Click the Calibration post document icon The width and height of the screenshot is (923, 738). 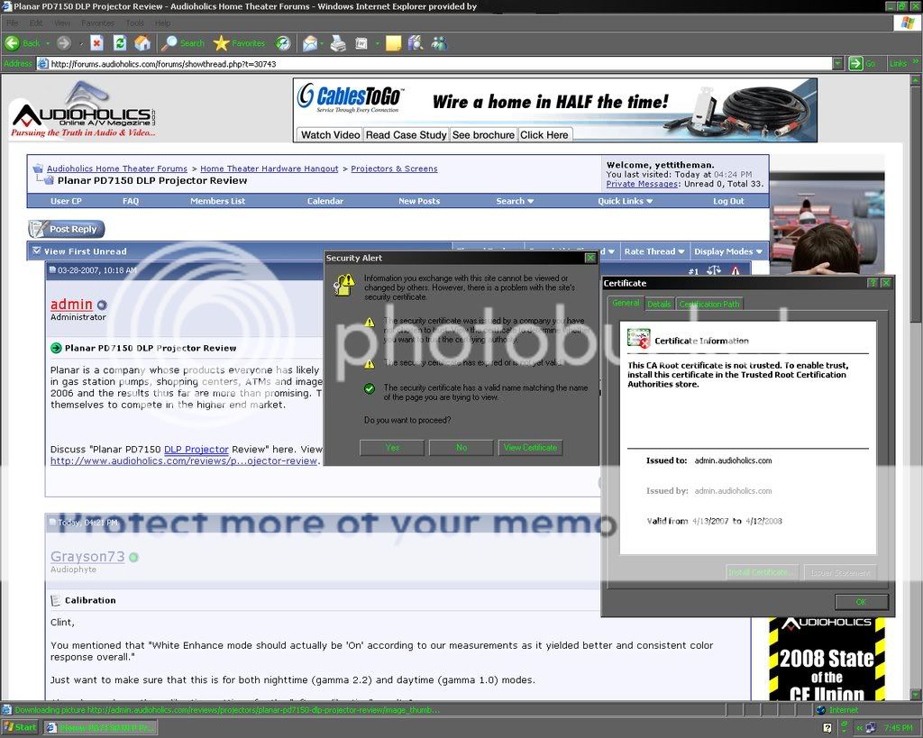tap(56, 600)
